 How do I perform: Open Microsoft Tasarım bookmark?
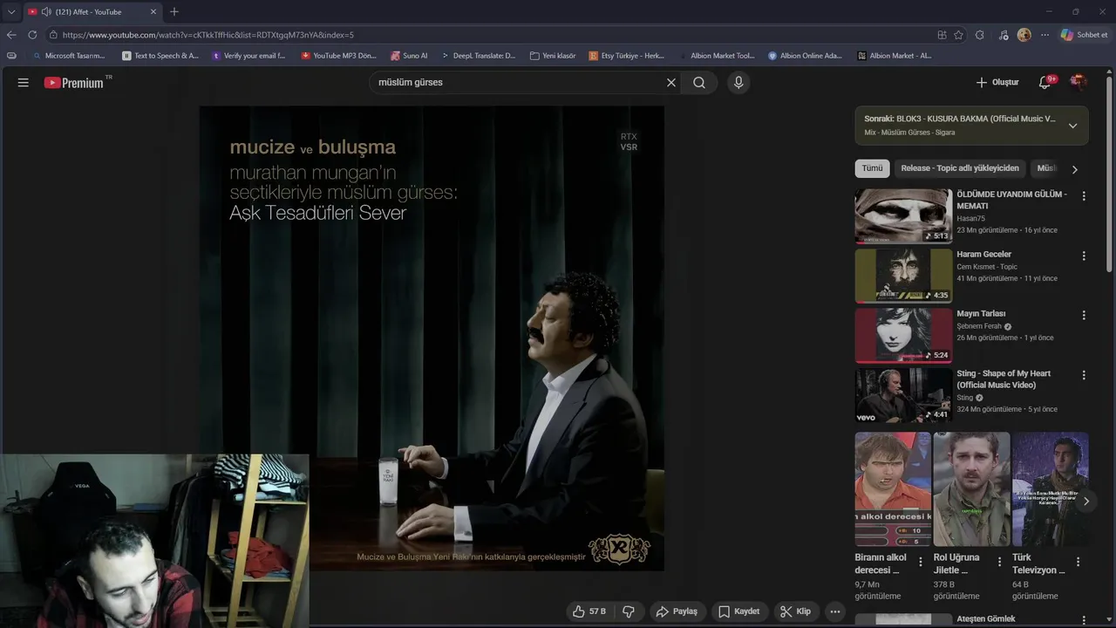point(68,55)
